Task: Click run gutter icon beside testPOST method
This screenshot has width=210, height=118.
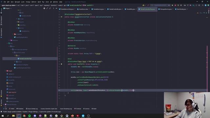Action: point(61,64)
